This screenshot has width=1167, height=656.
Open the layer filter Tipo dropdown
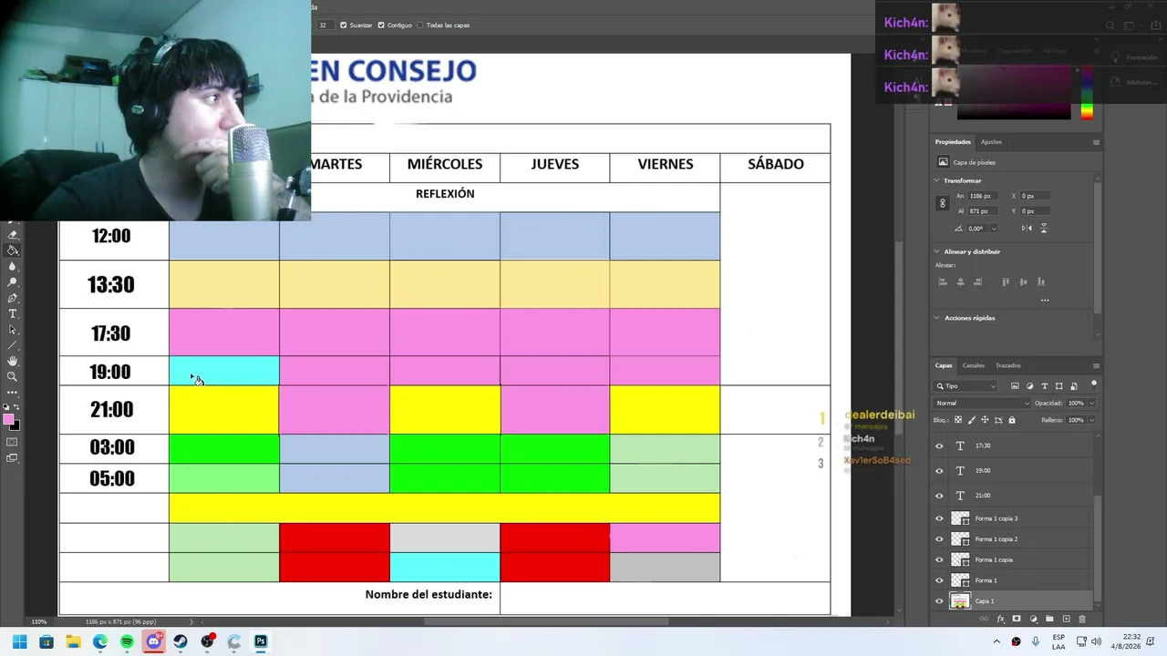point(967,386)
